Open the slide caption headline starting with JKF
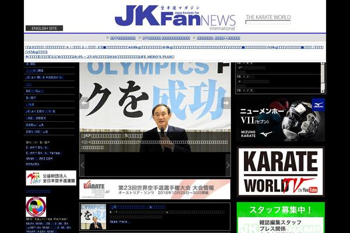Image resolution: width=350 pixels, height=233 pixels. [x=112, y=136]
